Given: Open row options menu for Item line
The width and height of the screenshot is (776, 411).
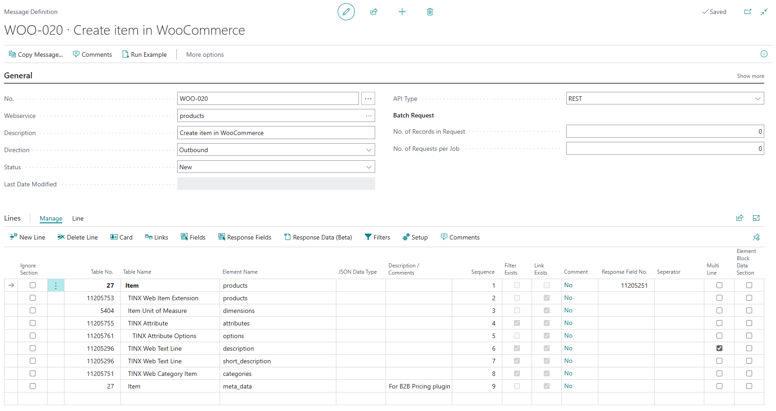Looking at the screenshot, I should [56, 285].
